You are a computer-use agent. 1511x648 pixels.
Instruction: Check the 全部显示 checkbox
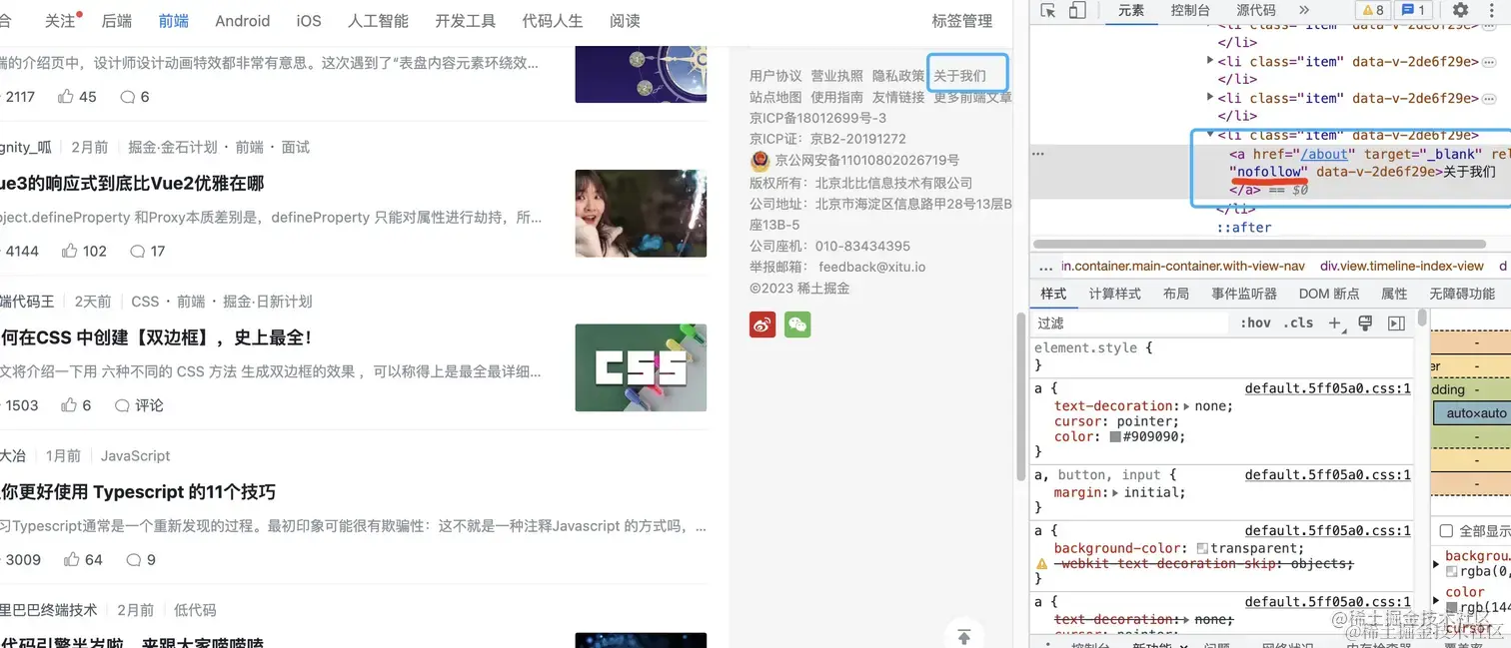point(1446,531)
